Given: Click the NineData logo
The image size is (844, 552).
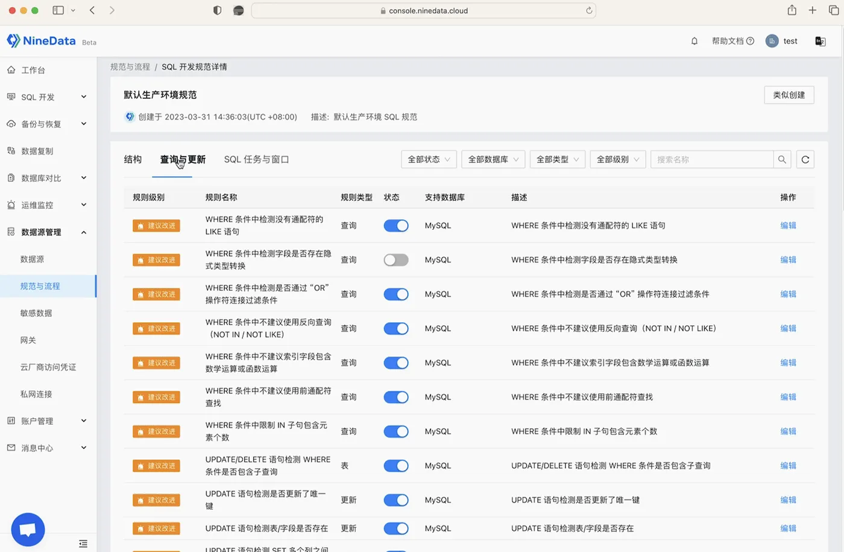Looking at the screenshot, I should click(x=41, y=41).
